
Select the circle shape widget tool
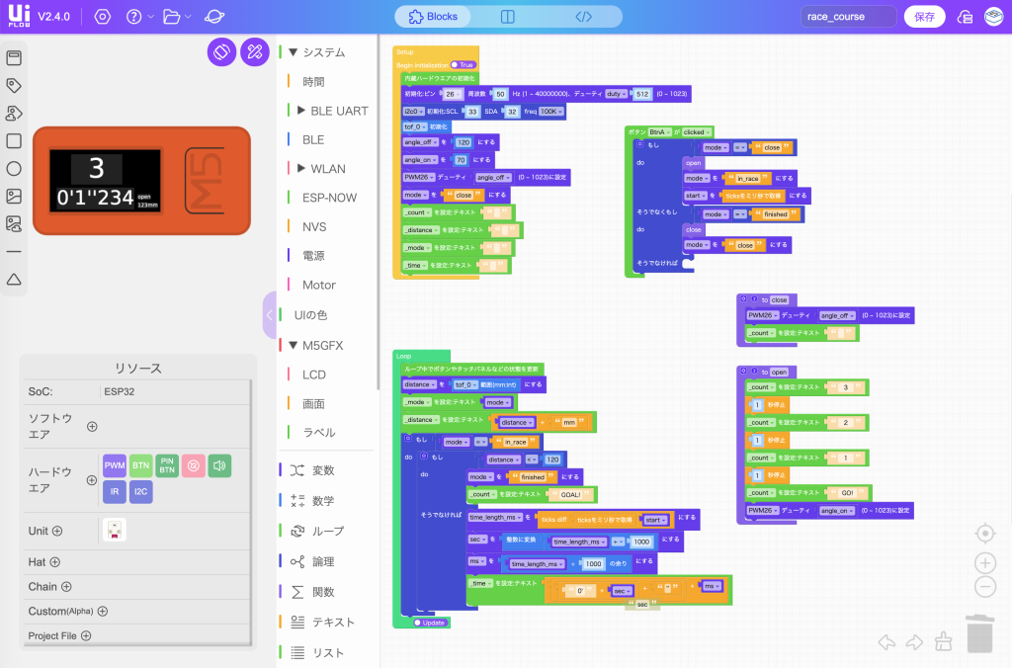[14, 169]
